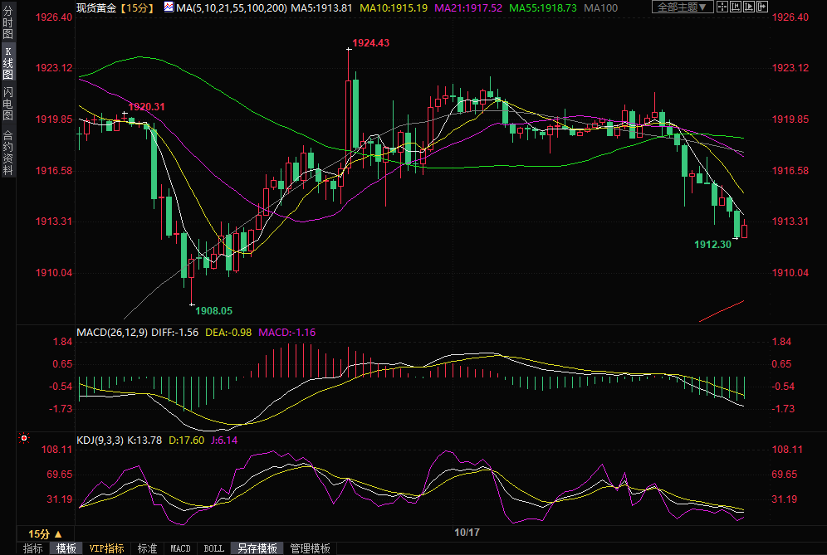This screenshot has height=555, width=827.
Task: Open the VIP指标 tab
Action: coord(106,548)
